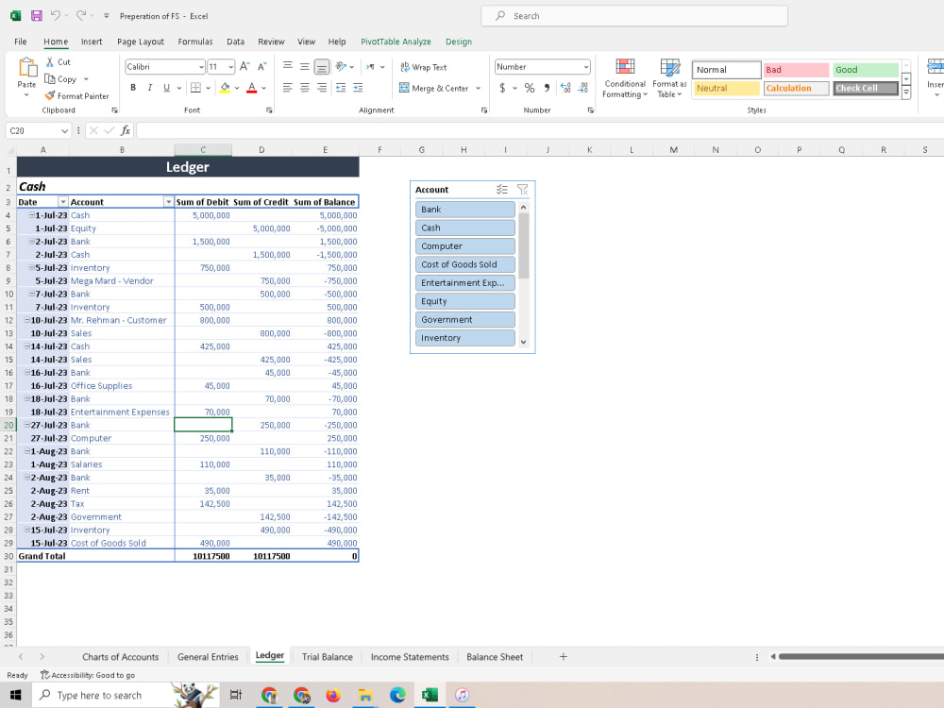Open the font size dropdown
The width and height of the screenshot is (944, 708).
tap(230, 67)
